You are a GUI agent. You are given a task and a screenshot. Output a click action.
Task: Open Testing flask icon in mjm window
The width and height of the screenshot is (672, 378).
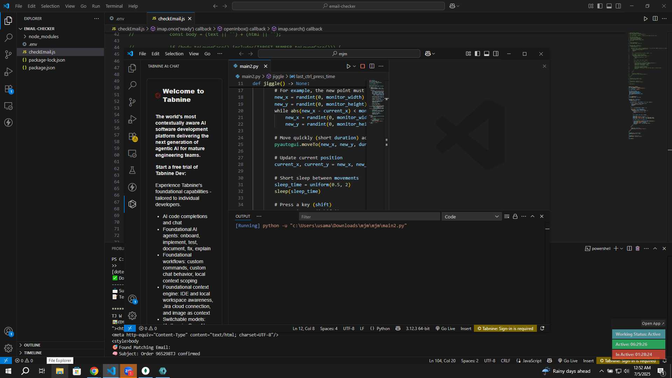[132, 170]
